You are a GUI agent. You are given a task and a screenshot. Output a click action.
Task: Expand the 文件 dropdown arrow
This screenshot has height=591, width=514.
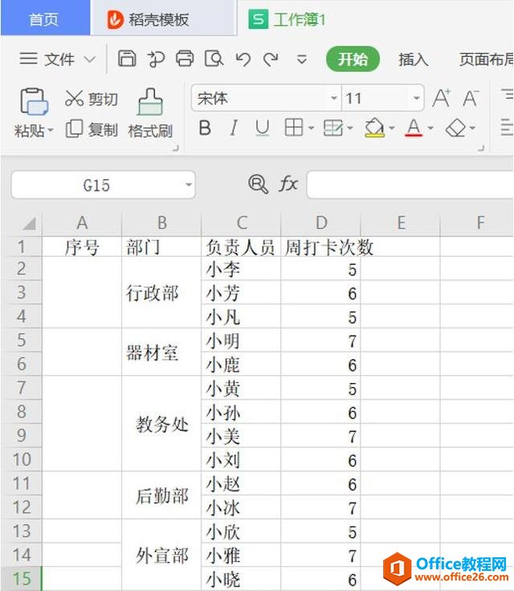click(89, 59)
